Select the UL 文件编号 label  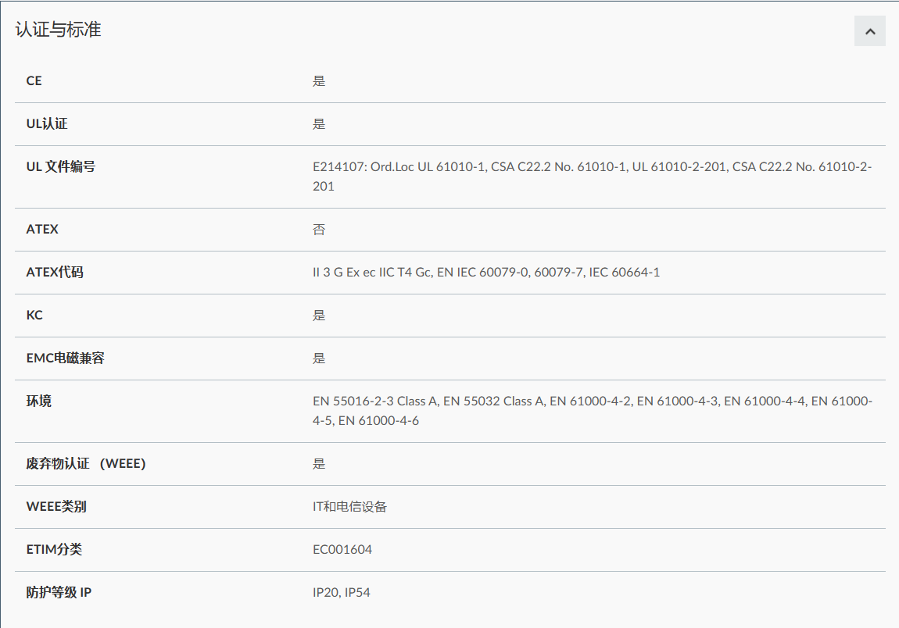(60, 166)
